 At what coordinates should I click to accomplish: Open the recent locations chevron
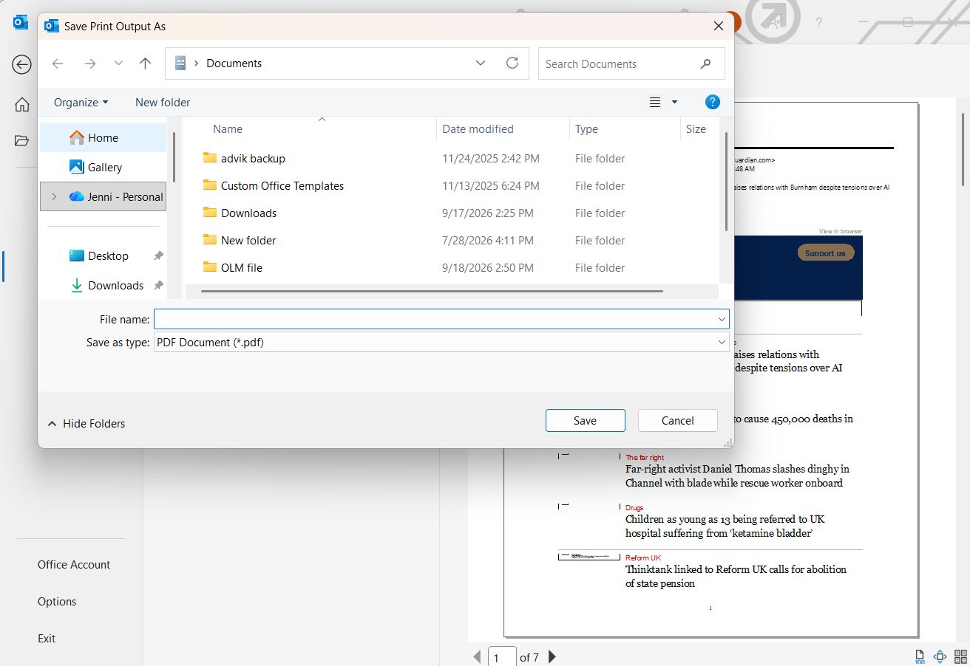click(x=118, y=63)
